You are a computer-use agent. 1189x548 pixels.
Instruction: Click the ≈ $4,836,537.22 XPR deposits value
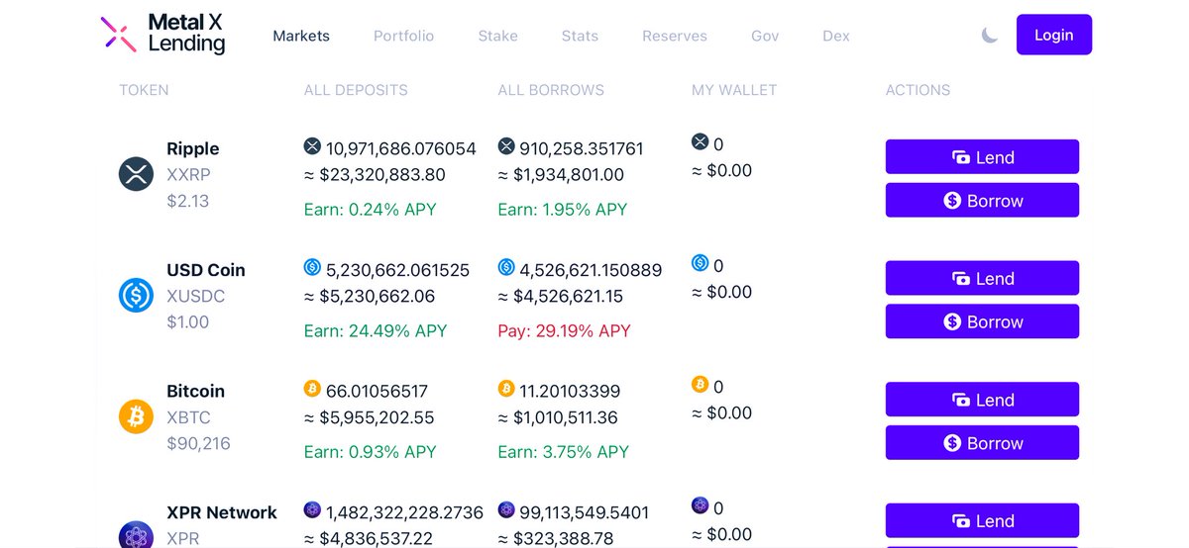point(369,538)
